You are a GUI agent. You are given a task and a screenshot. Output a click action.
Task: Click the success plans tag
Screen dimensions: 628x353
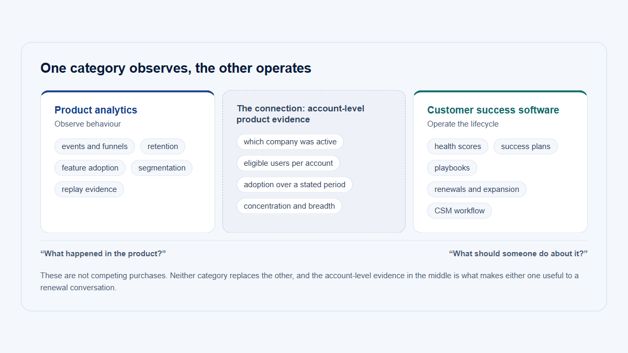pyautogui.click(x=525, y=146)
